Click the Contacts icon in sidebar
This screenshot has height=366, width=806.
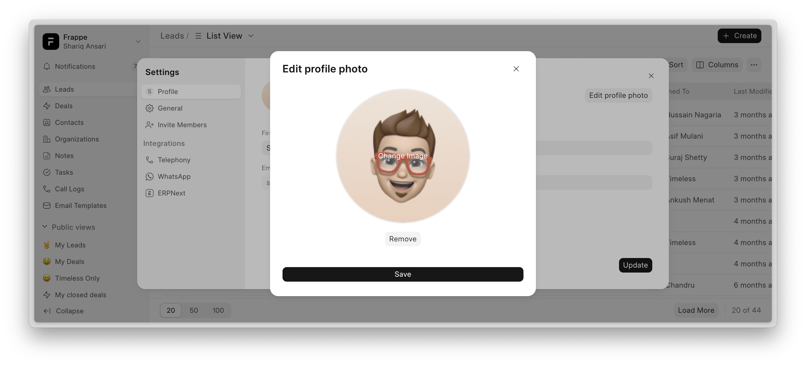(47, 123)
